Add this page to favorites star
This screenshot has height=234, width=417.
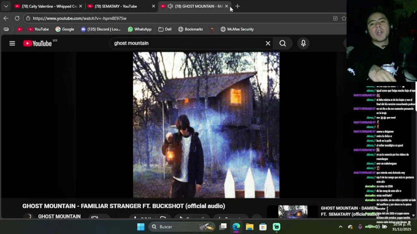click(x=344, y=18)
